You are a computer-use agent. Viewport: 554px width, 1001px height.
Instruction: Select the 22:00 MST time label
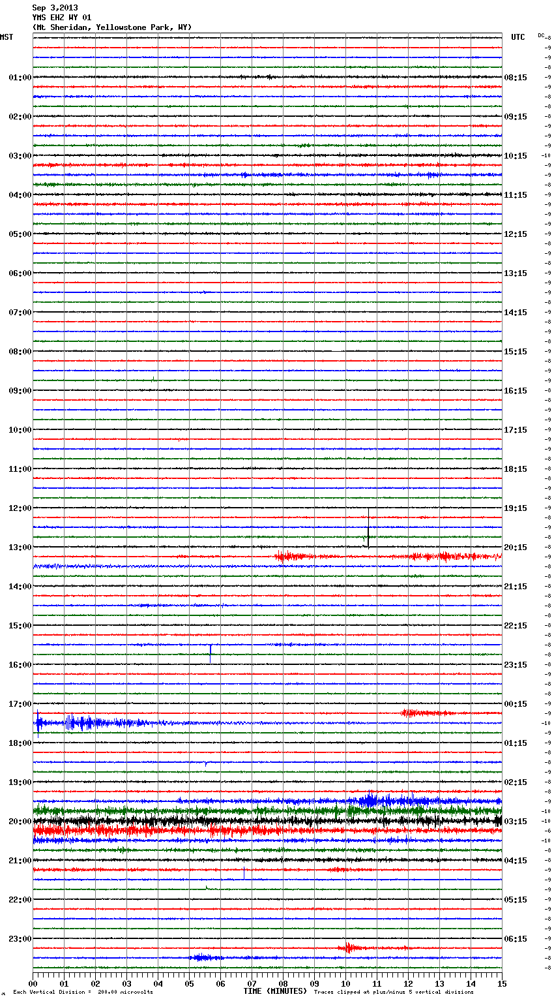20,900
